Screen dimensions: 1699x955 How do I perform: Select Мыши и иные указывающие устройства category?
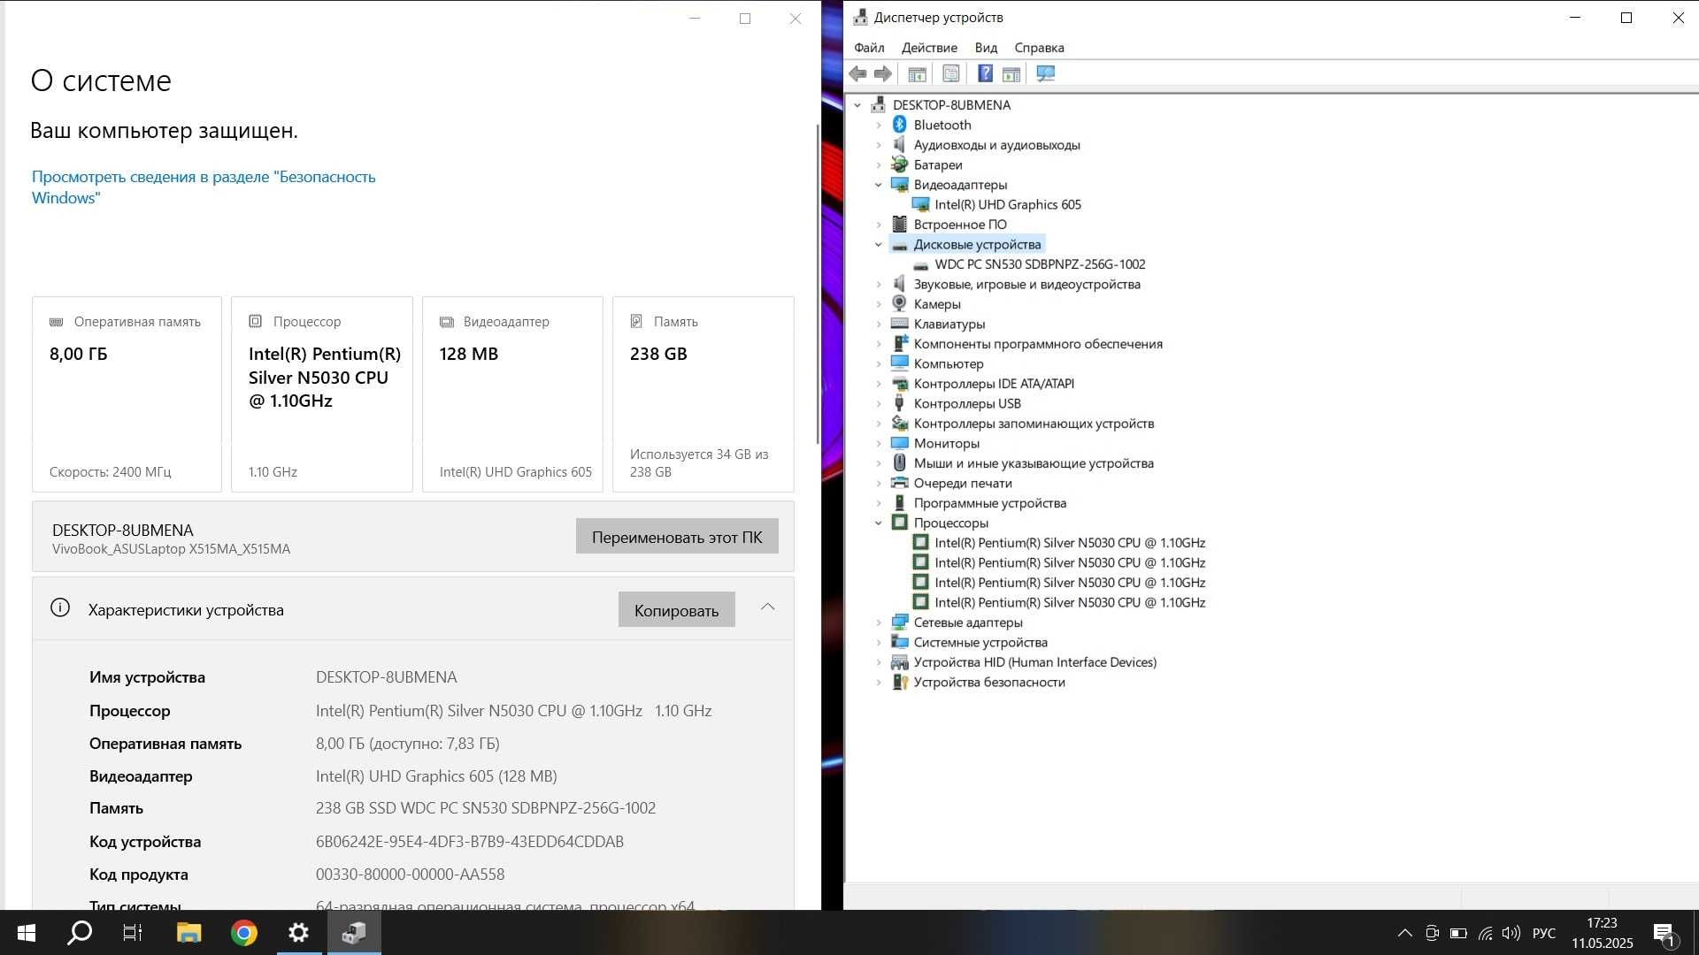tap(1034, 463)
